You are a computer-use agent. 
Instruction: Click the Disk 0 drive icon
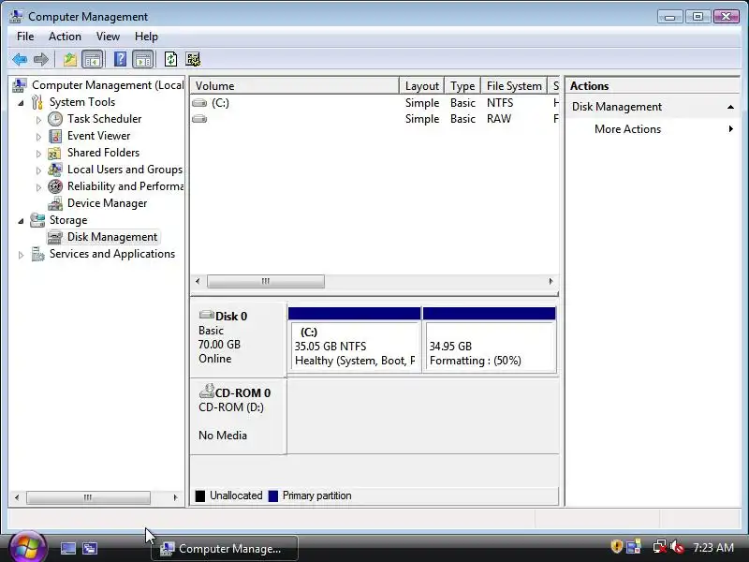(206, 315)
